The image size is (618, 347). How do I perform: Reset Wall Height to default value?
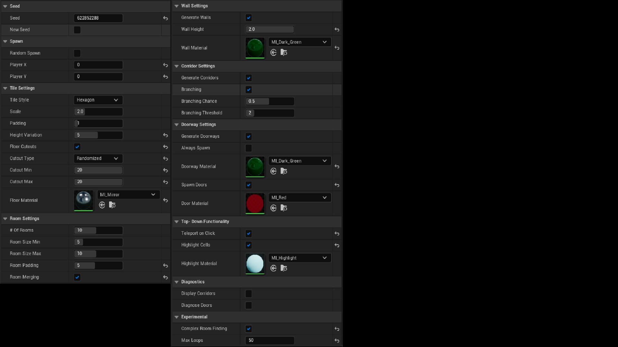[x=337, y=29]
